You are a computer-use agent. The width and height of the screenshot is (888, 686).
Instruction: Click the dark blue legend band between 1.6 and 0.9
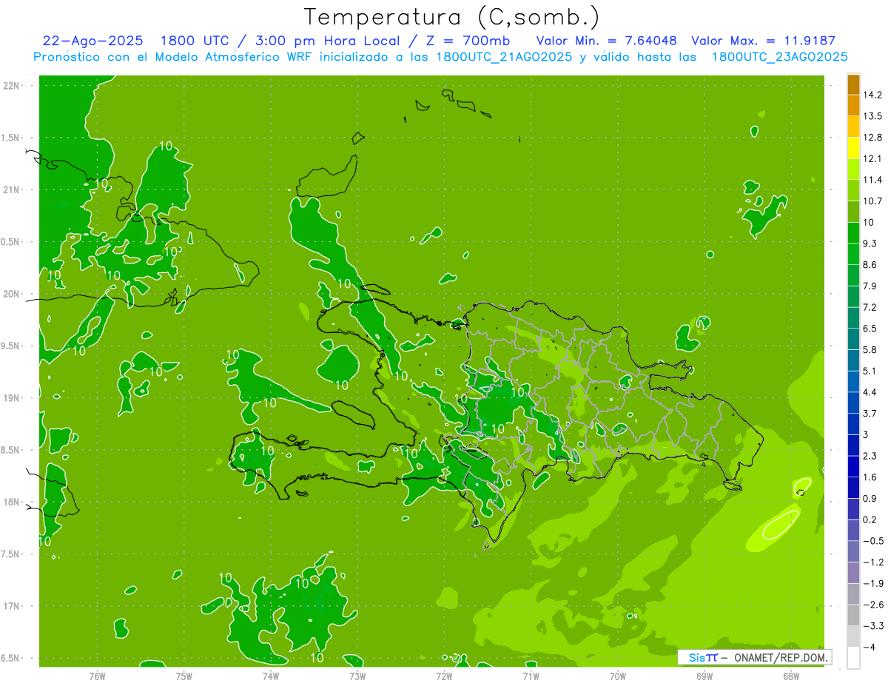pos(853,488)
